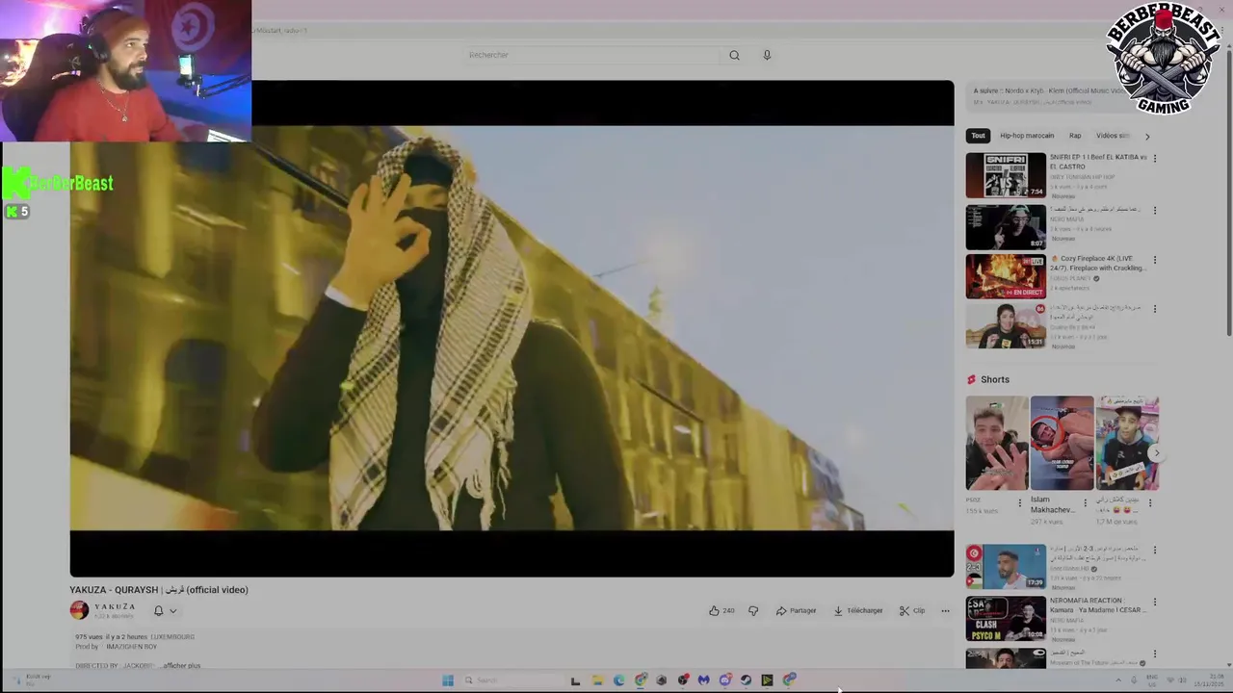
Task: Open options for the first short
Action: [x=1020, y=501]
